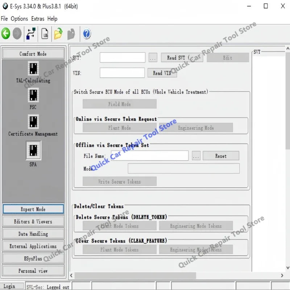Open the Help menu

click(x=52, y=19)
